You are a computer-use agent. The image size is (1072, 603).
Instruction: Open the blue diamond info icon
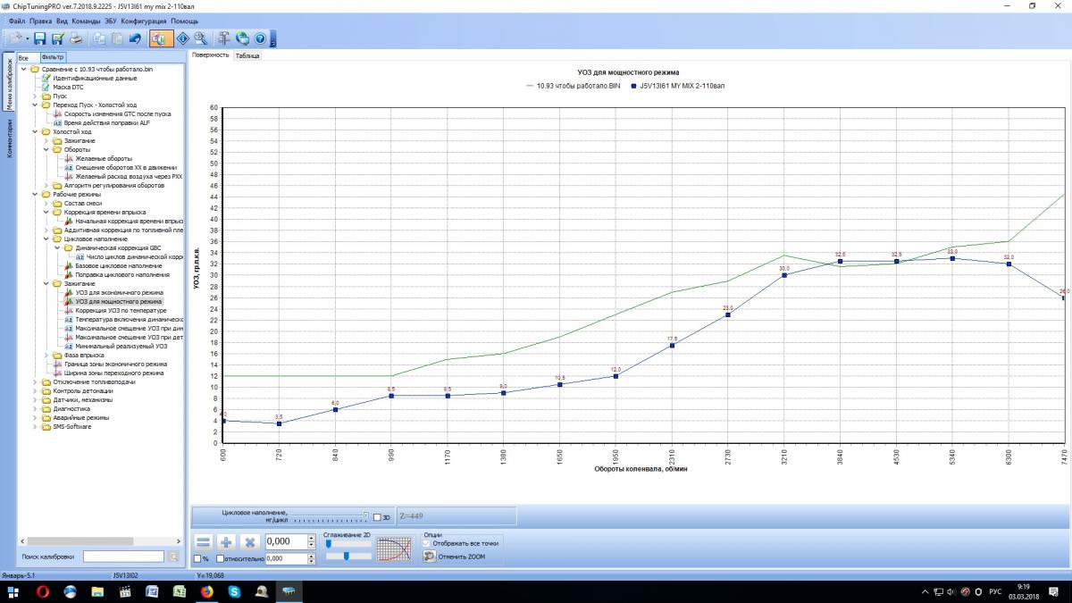point(183,38)
